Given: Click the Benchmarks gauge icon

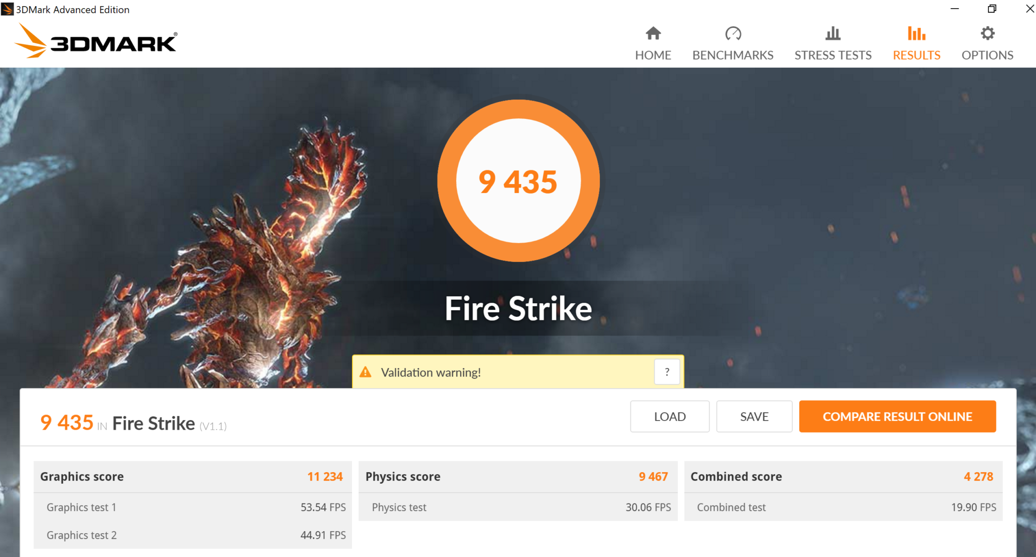Looking at the screenshot, I should [x=732, y=33].
